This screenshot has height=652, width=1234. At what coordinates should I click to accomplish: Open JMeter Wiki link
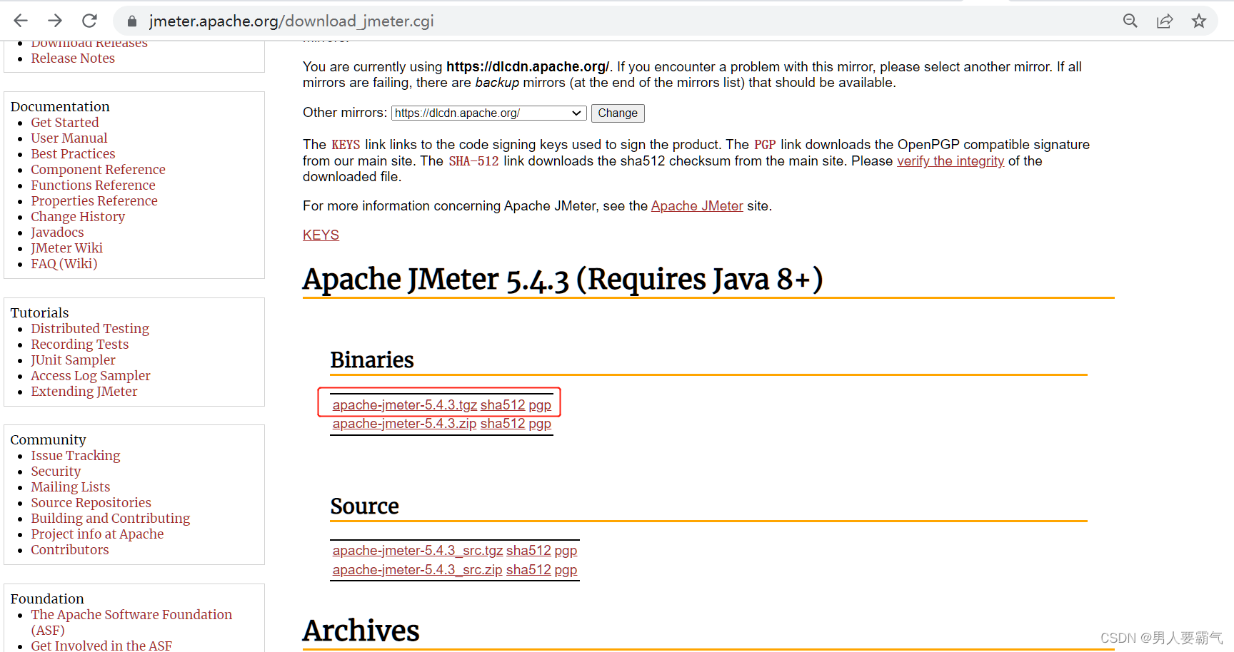point(66,248)
